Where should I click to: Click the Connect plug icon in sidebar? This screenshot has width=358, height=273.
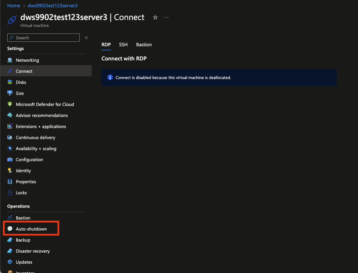click(x=10, y=71)
